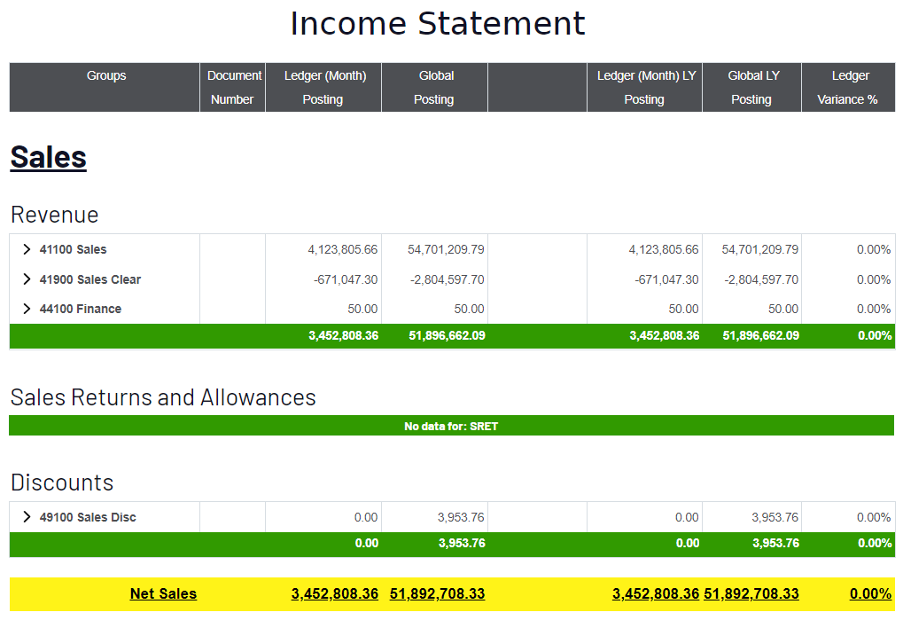The height and width of the screenshot is (620, 903).
Task: Expand the 49100 Sales Disc row chevron
Action: [27, 516]
